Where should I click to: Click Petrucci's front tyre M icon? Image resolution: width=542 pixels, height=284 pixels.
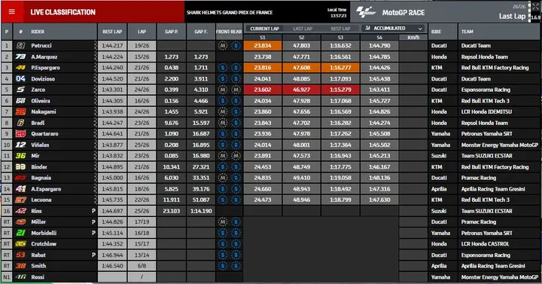click(223, 45)
